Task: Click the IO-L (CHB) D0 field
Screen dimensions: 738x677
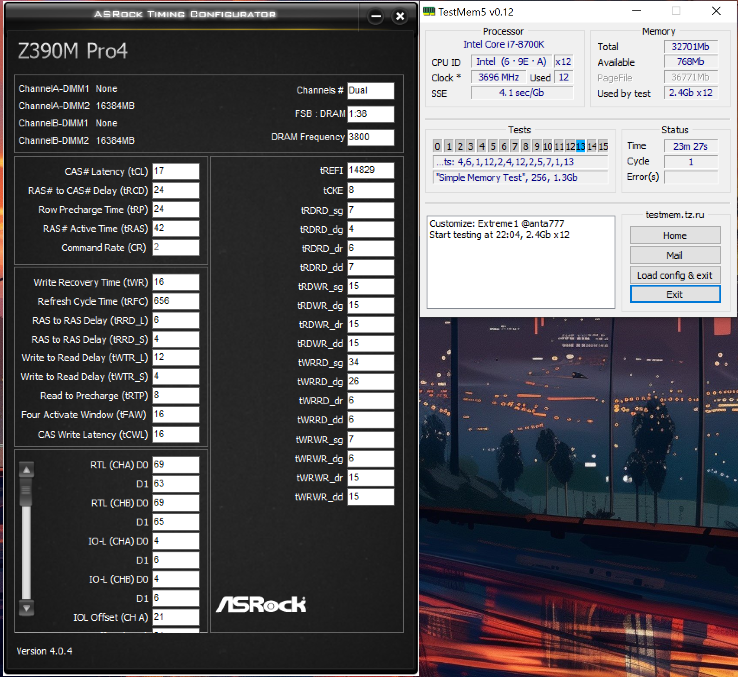Action: pos(176,579)
